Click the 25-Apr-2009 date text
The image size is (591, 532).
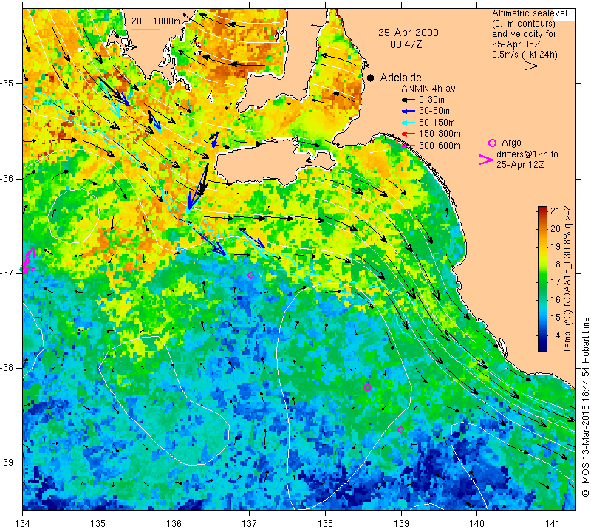point(409,33)
